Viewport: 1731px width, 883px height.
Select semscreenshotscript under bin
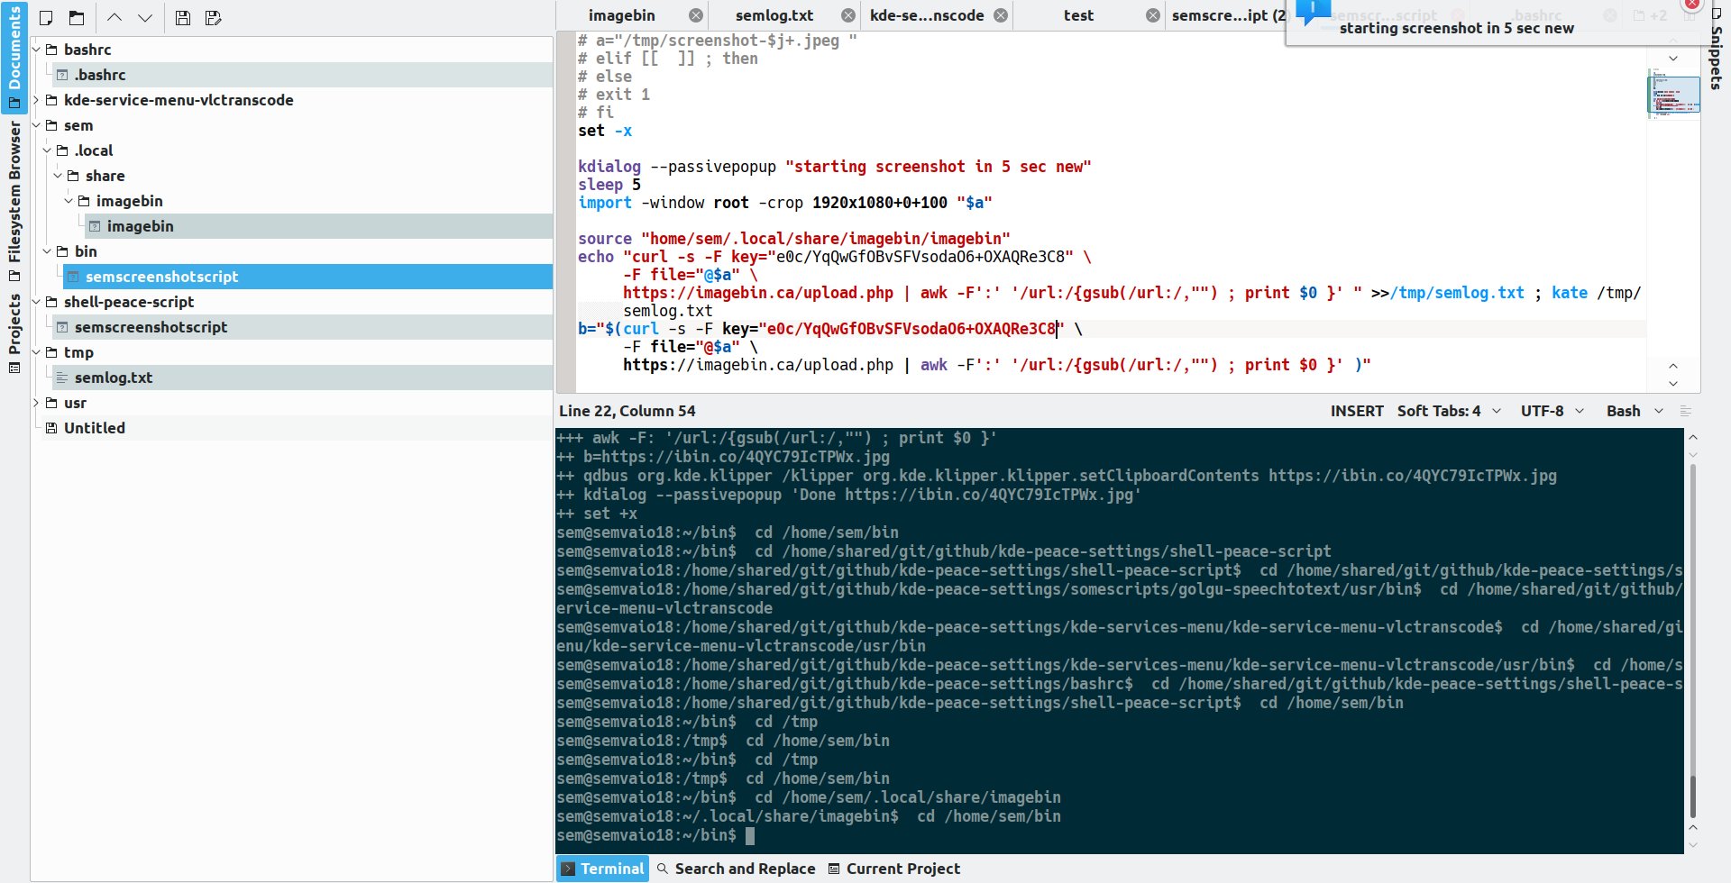[x=309, y=277]
